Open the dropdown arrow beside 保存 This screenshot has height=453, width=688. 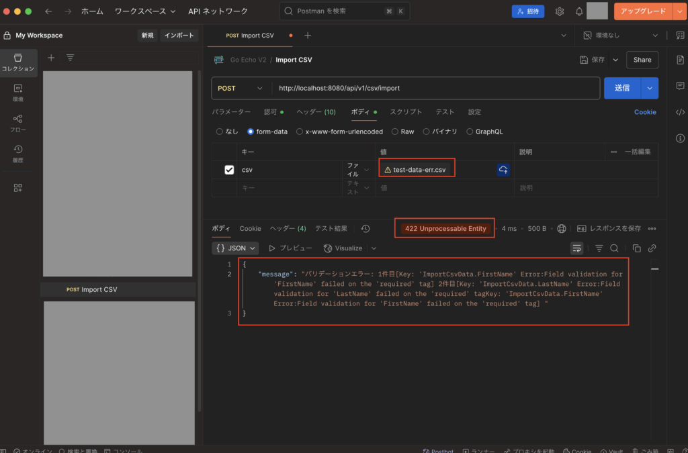(615, 60)
